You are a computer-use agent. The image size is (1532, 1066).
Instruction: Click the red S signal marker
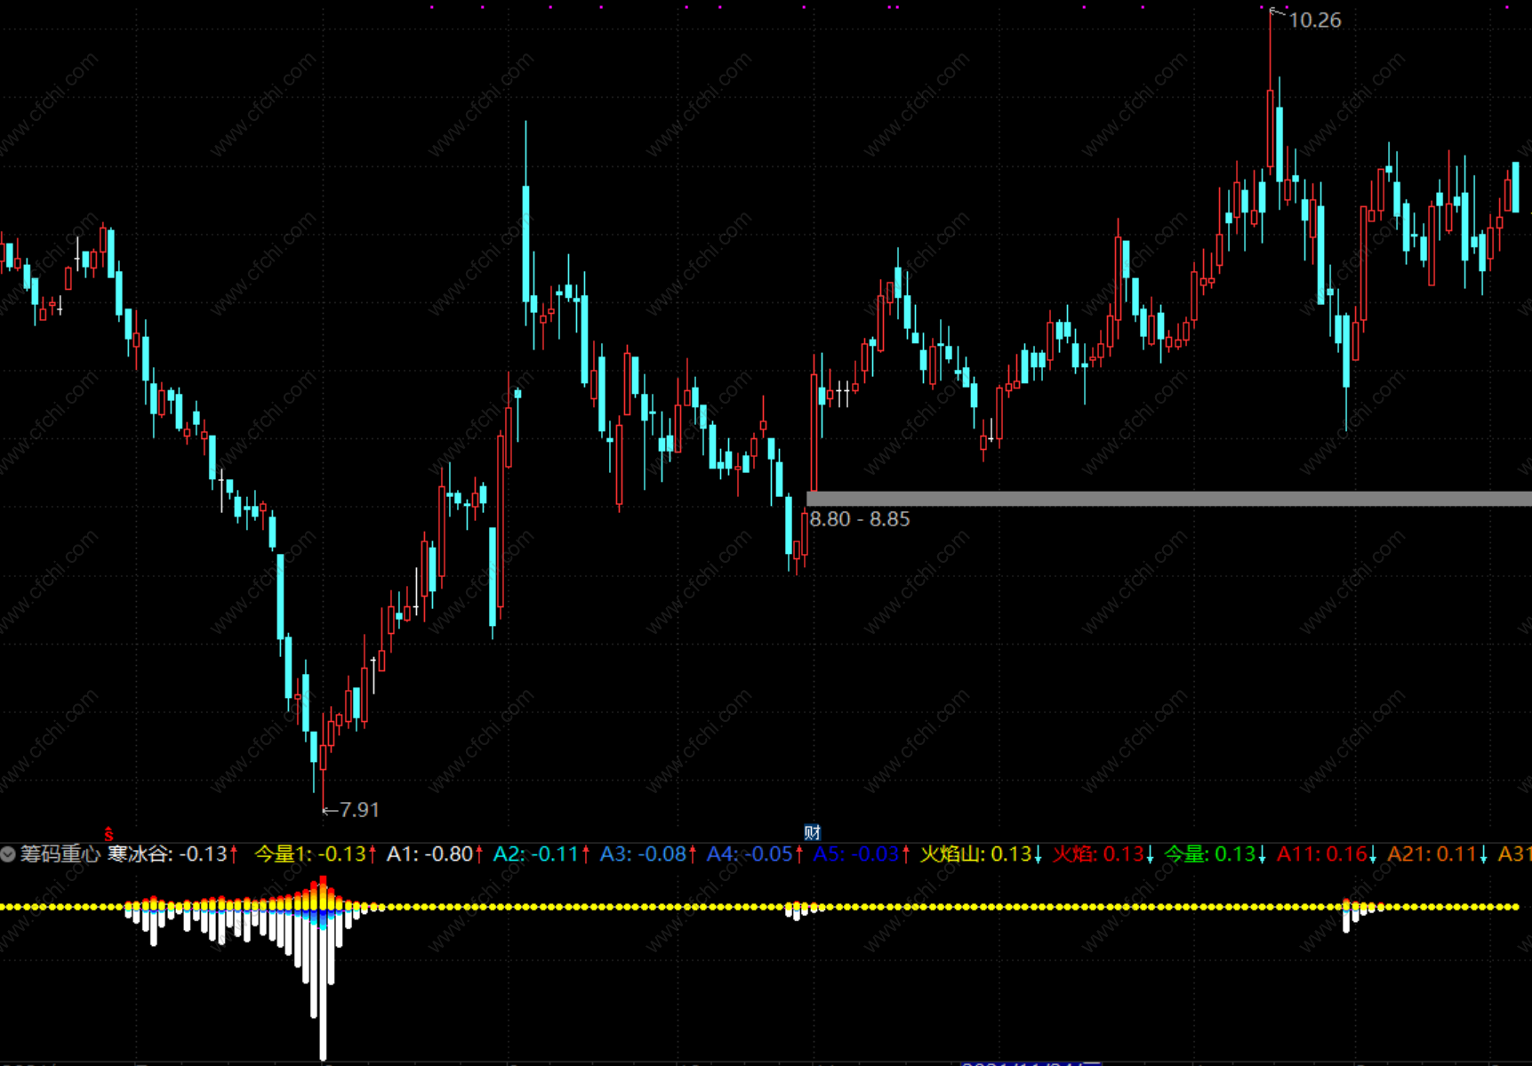[x=108, y=834]
